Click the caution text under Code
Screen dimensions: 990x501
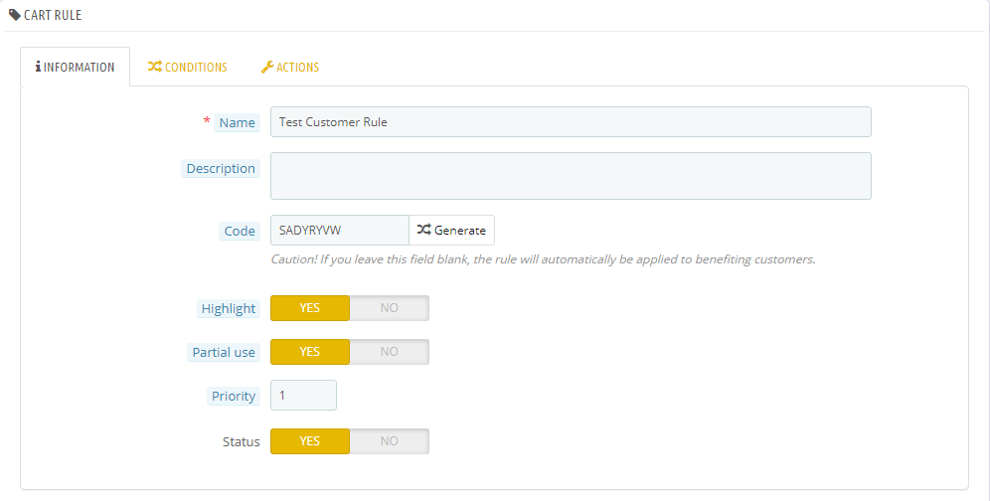[543, 259]
